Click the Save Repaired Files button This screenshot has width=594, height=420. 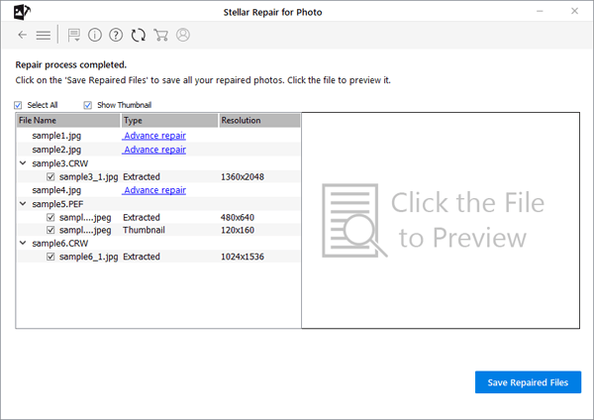pos(528,382)
